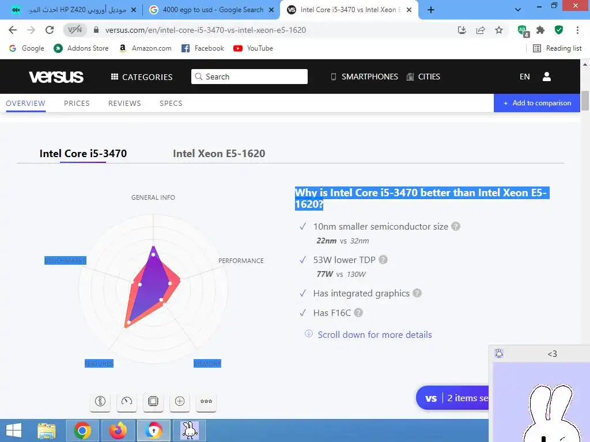Open the Extensions puzzle icon
590x442 pixels.
click(540, 30)
